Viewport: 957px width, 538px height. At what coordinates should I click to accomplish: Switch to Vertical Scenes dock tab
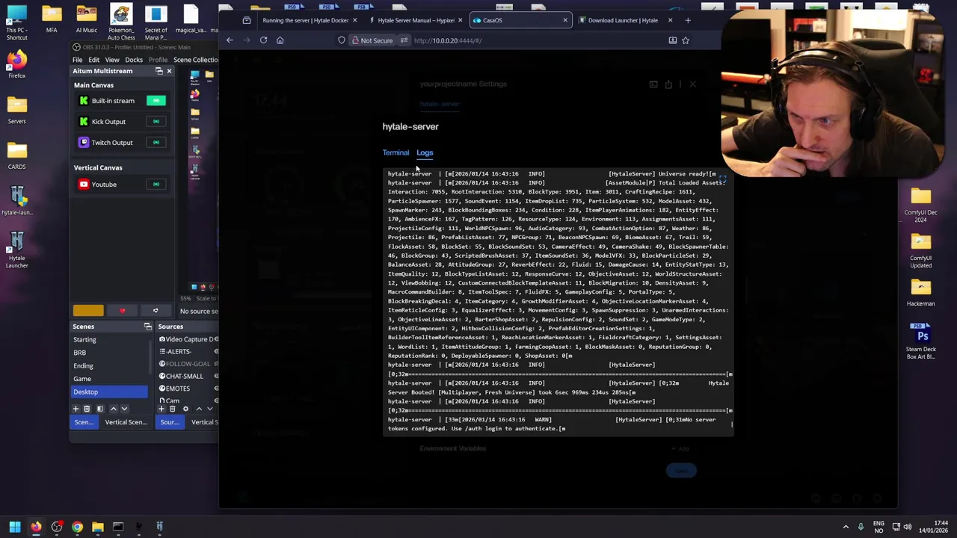point(126,422)
